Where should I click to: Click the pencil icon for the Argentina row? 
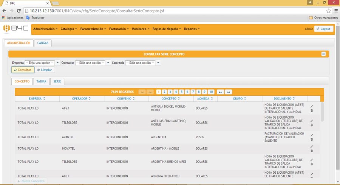[x=312, y=135]
